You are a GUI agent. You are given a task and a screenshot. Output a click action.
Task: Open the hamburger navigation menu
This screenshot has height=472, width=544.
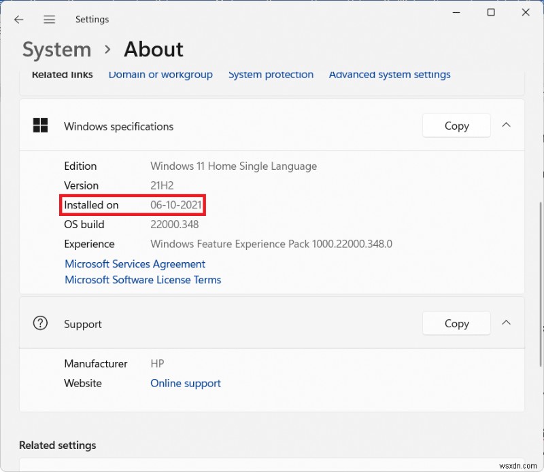pyautogui.click(x=50, y=20)
